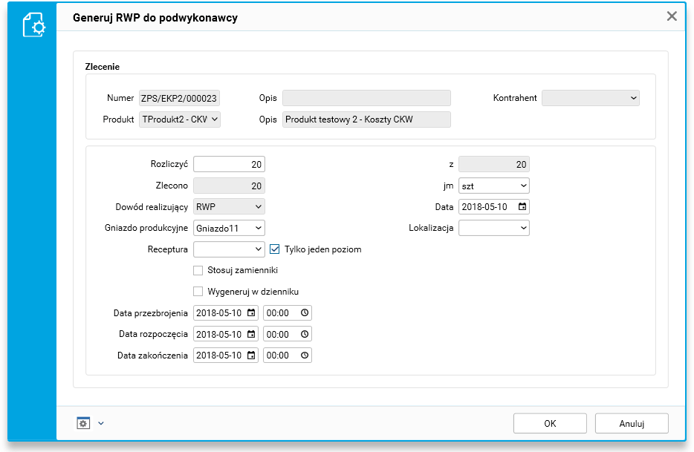Enable the Stosuj zamienniki checkbox
This screenshot has height=452, width=694.
point(198,271)
